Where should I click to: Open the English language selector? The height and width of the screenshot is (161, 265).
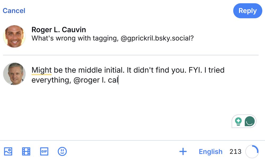tap(211, 151)
